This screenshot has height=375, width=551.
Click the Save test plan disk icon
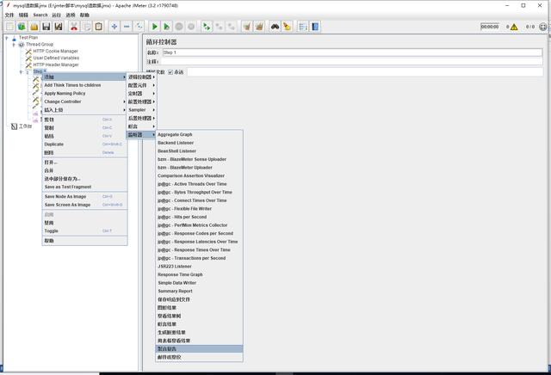point(47,27)
